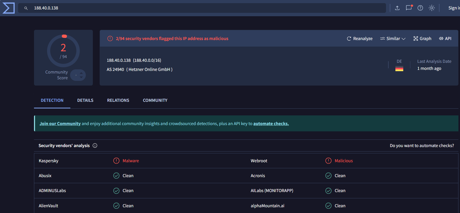This screenshot has width=460, height=213.
Task: Click the red alert icon beside the flagged message
Action: coord(110,38)
